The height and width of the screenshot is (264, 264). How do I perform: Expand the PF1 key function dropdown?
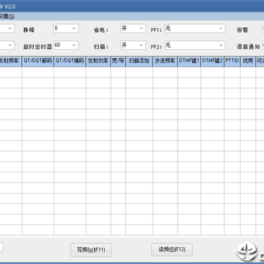click(x=194, y=29)
